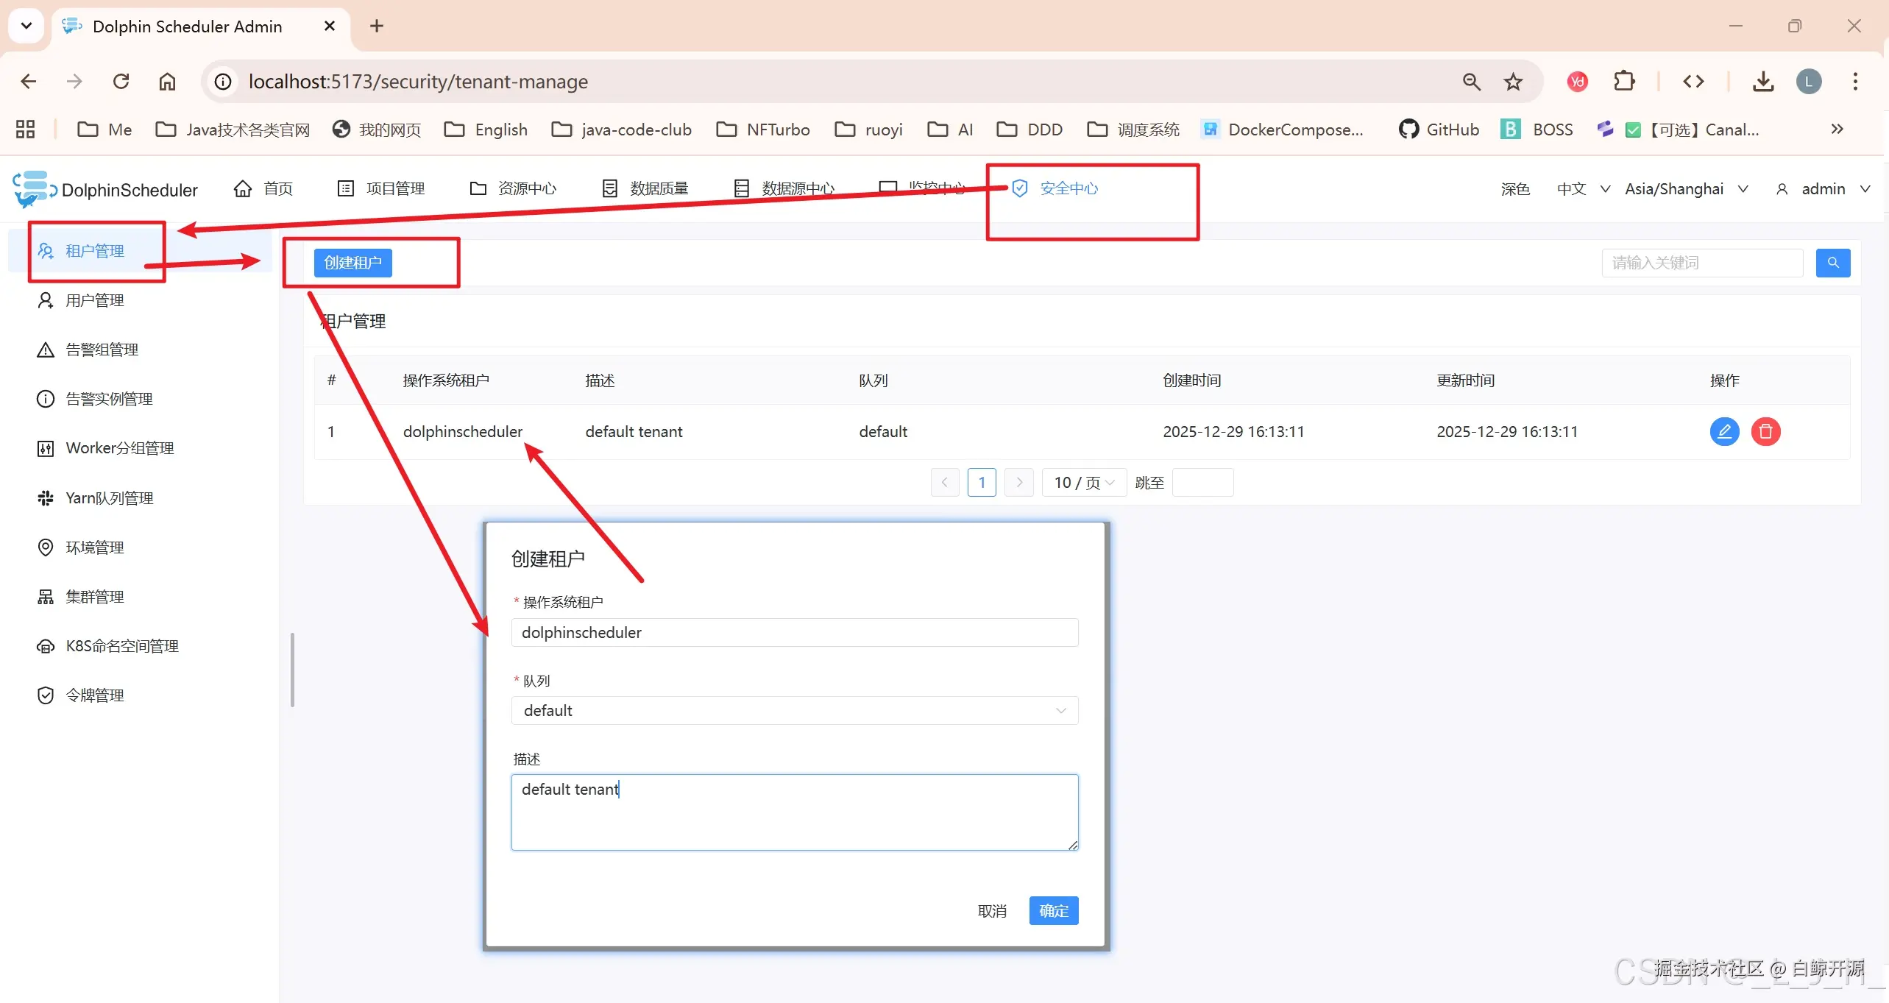
Task: Expand the 队列 default dropdown
Action: (794, 711)
